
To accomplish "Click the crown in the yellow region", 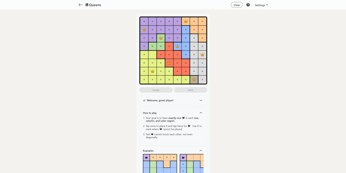I will tap(152, 71).
